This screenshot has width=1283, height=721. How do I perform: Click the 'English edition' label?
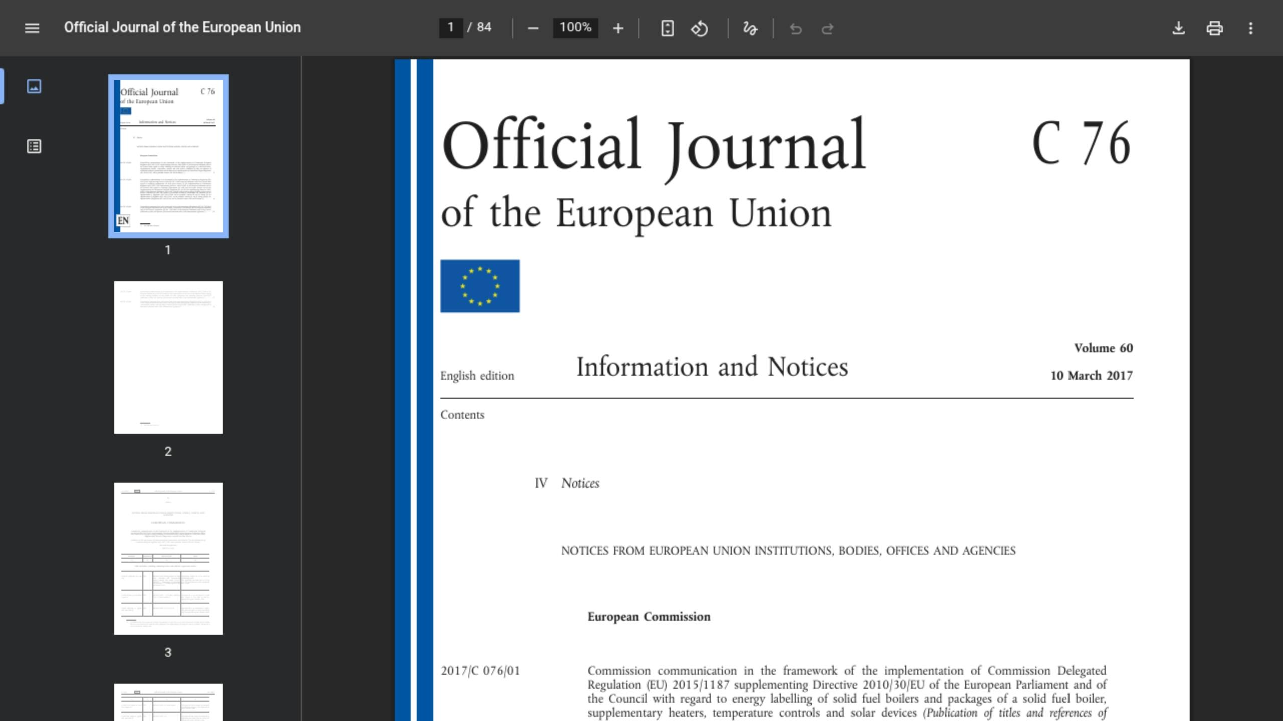(477, 376)
